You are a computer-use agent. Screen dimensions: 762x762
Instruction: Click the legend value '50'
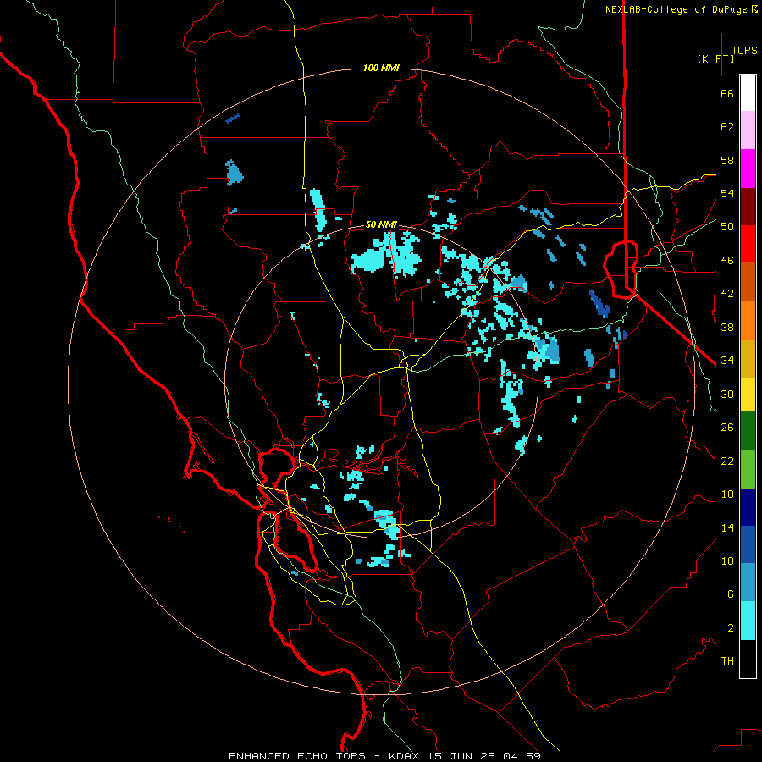727,227
